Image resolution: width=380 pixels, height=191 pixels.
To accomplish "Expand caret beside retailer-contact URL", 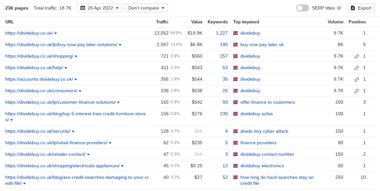I will pyautogui.click(x=88, y=154).
